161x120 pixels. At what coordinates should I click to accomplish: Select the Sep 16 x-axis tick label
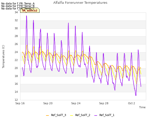click(20, 103)
